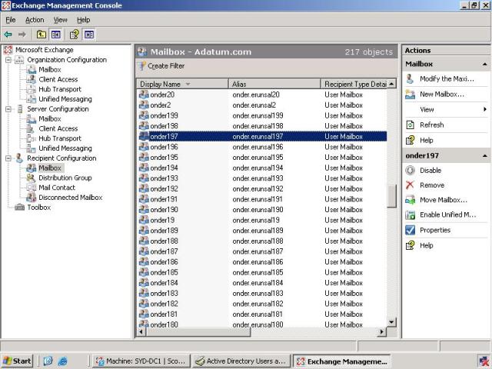Click Create Filter

click(161, 66)
